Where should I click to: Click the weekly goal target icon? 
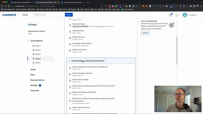(172, 25)
